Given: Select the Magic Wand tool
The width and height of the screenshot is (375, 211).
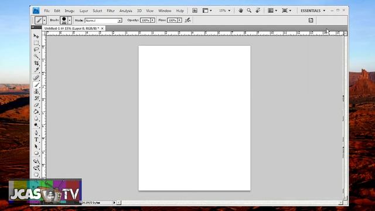Looking at the screenshot, I should coord(36,56).
